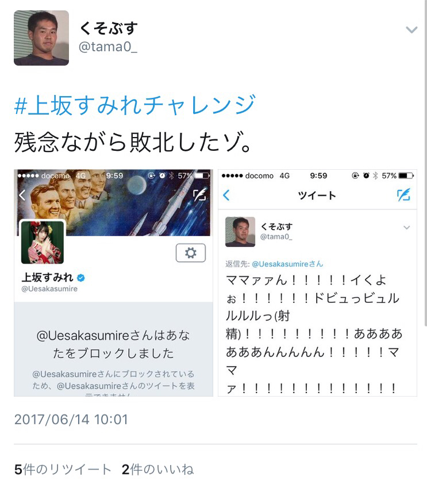View the 2件のいいね list

(x=158, y=469)
